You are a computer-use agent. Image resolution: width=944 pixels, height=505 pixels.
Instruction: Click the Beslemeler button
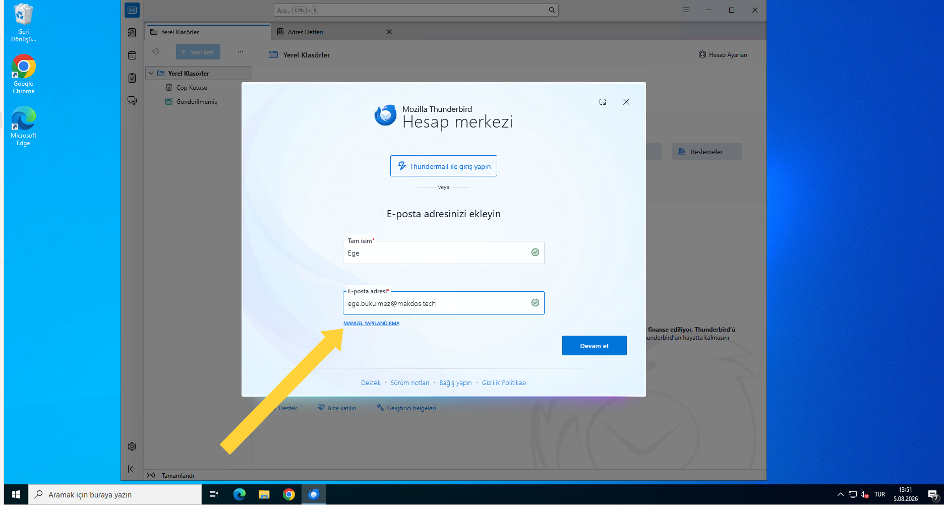[706, 152]
